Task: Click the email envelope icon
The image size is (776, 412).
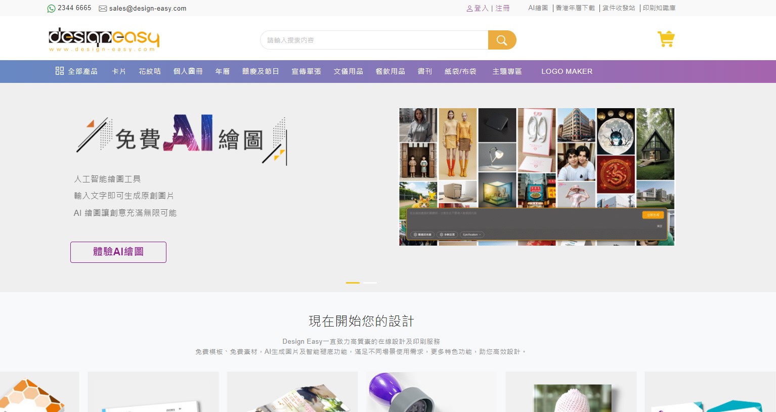Action: coord(103,9)
